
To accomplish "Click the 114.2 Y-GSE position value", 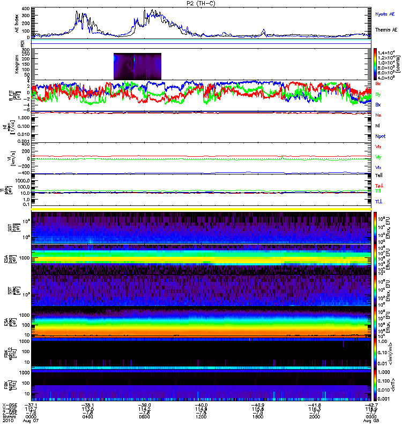I will 144,409.
